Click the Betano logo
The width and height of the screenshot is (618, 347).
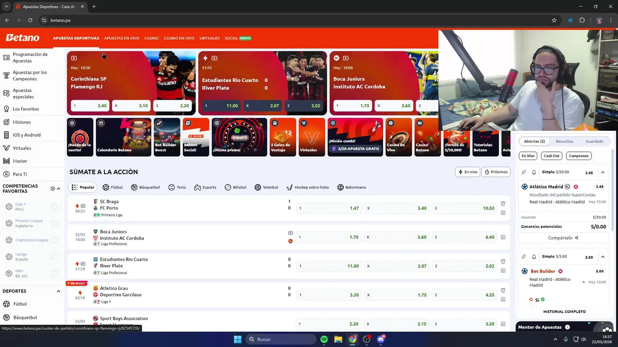pyautogui.click(x=22, y=38)
